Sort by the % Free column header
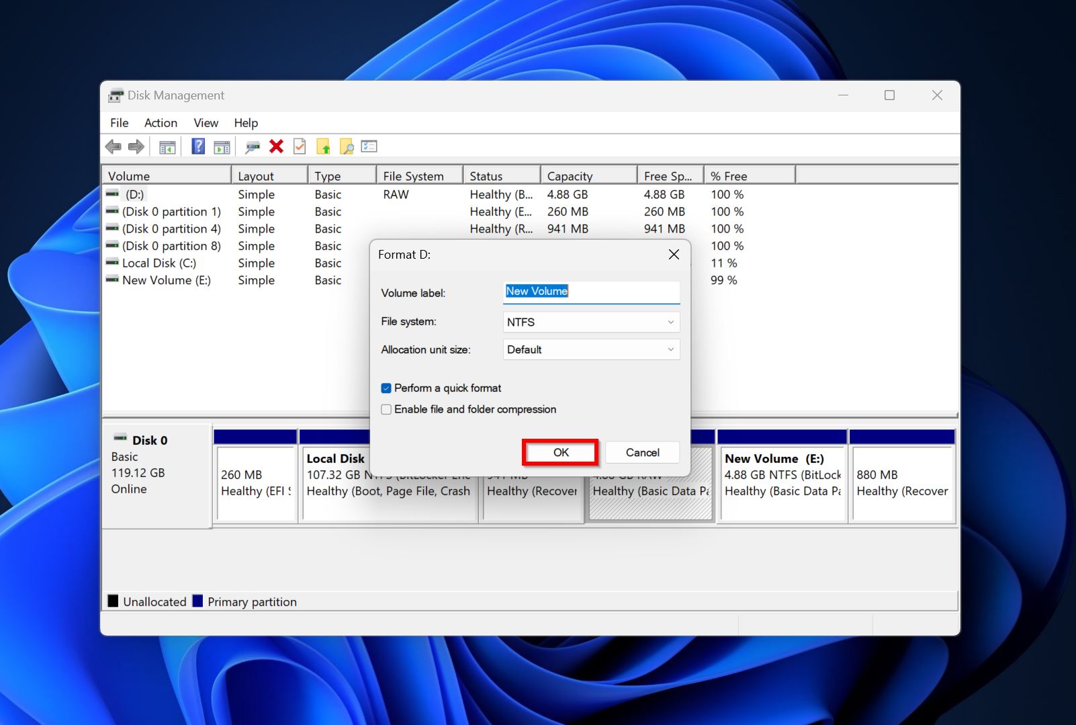 click(750, 176)
